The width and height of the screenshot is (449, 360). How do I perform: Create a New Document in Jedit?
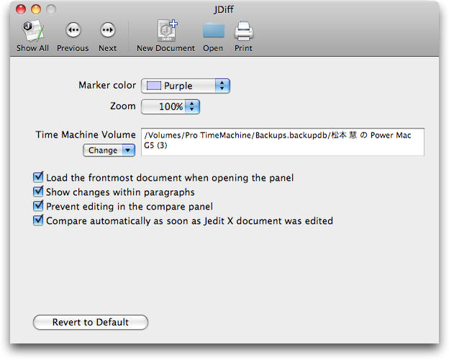coord(167,31)
